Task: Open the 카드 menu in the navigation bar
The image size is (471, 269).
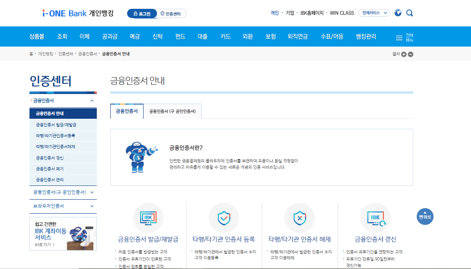Action: (225, 37)
